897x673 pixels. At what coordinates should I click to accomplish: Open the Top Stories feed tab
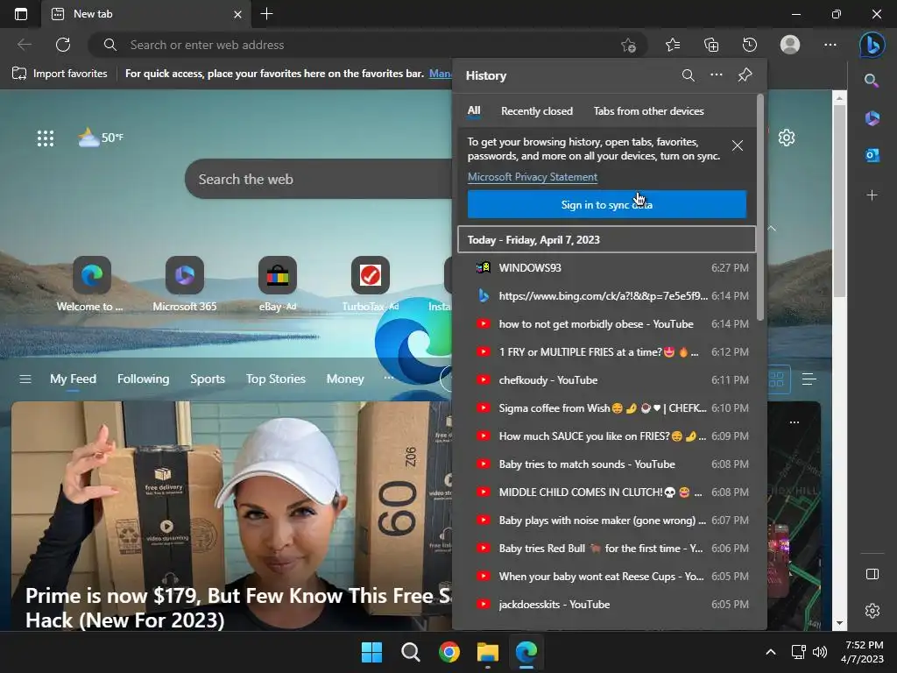click(276, 379)
